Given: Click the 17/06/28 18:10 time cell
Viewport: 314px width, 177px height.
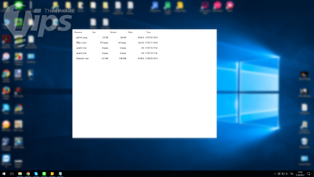Looking at the screenshot, I should (x=151, y=58).
